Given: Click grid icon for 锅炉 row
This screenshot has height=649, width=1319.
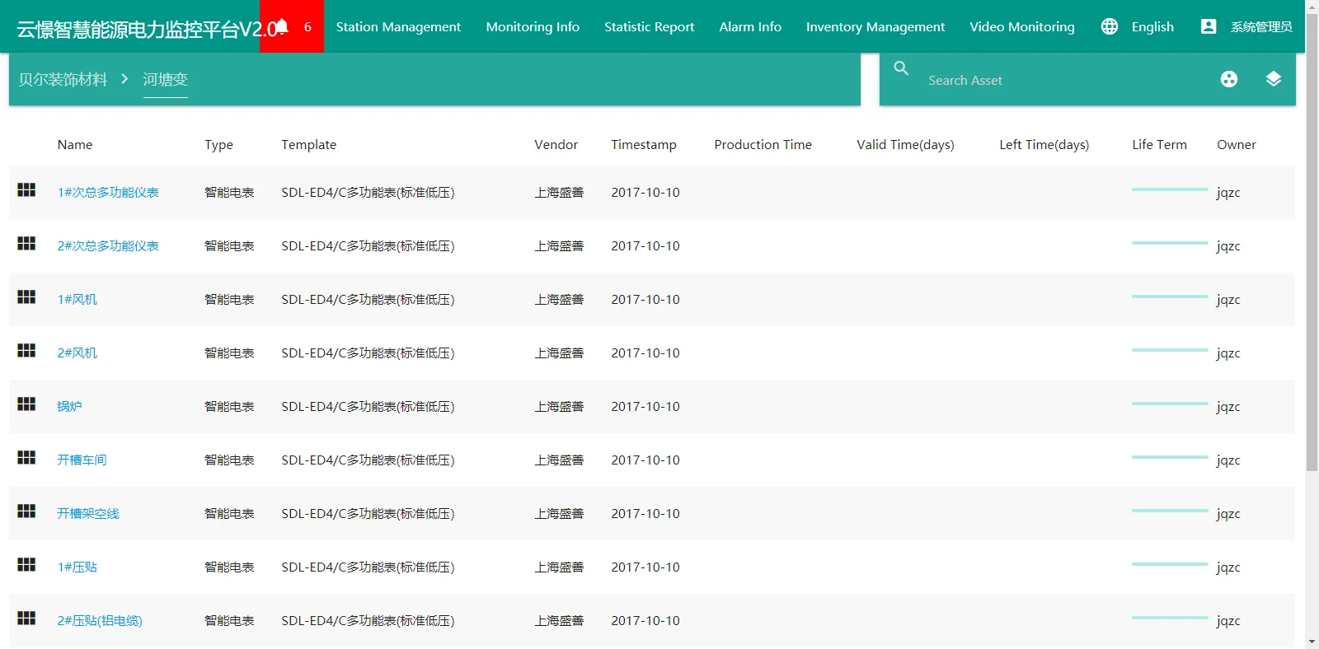Looking at the screenshot, I should coord(26,404).
